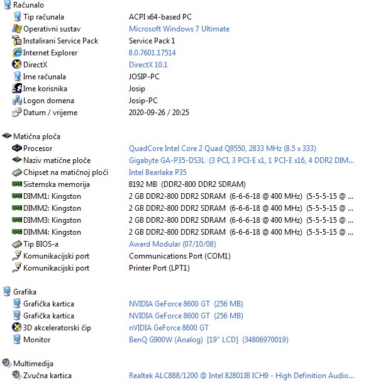Open the Award Modular (07/10/08) BIOS link

(x=172, y=244)
